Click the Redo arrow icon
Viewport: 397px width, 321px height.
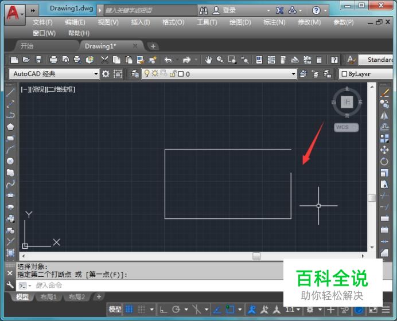point(186,60)
